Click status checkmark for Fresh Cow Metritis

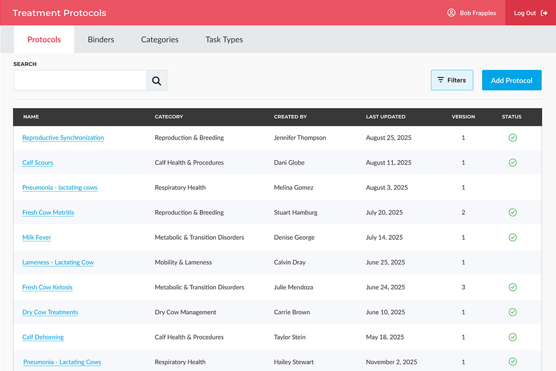[x=512, y=212]
